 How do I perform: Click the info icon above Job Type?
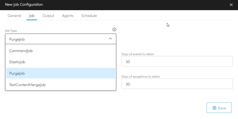coord(114,30)
